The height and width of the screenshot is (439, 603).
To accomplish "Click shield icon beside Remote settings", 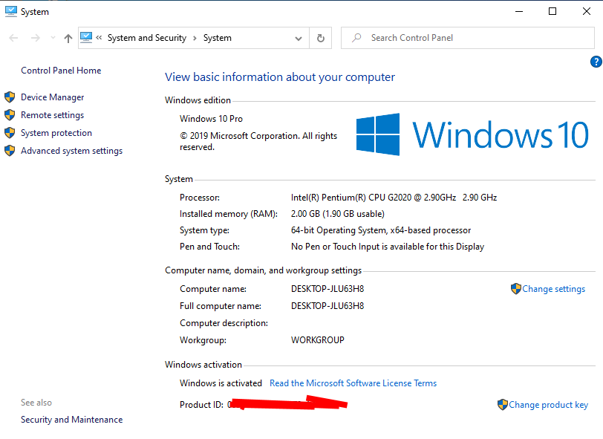I will click(x=10, y=115).
